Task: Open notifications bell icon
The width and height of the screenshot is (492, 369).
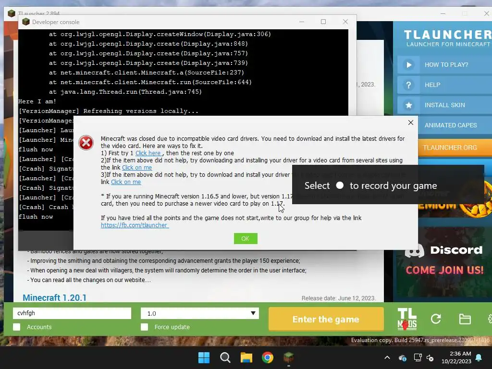Action: (x=479, y=357)
